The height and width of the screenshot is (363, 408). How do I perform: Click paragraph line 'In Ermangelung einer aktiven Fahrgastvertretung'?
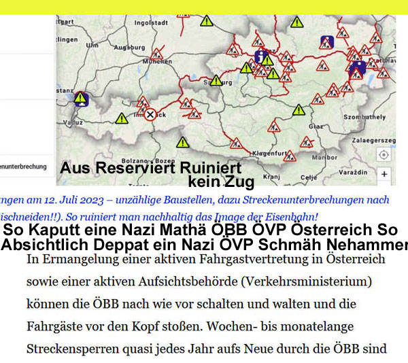tap(206, 259)
